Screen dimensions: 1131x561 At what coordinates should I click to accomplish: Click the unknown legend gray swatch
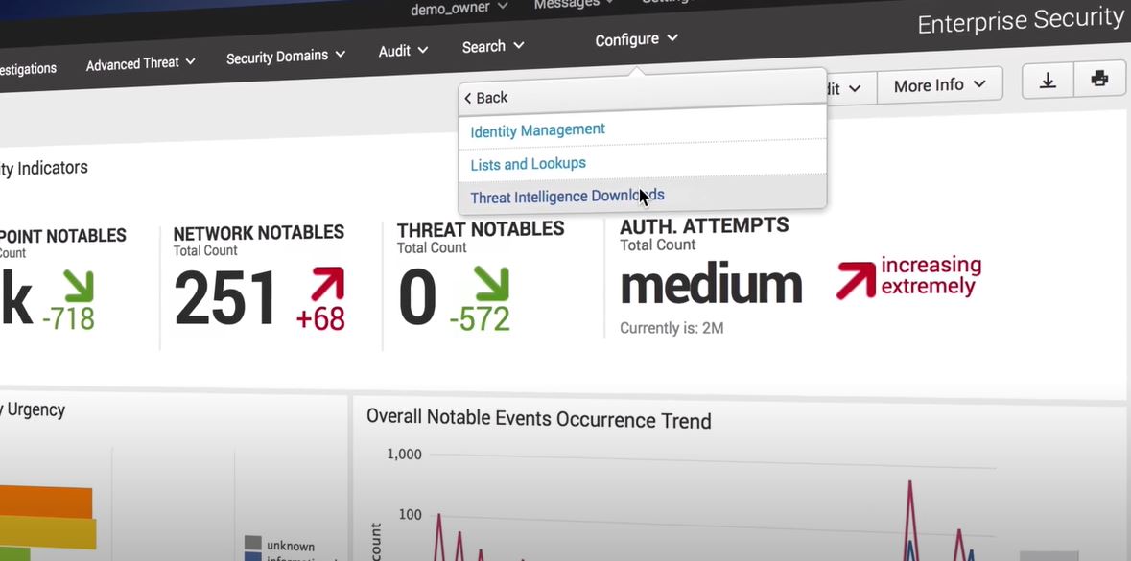252,543
